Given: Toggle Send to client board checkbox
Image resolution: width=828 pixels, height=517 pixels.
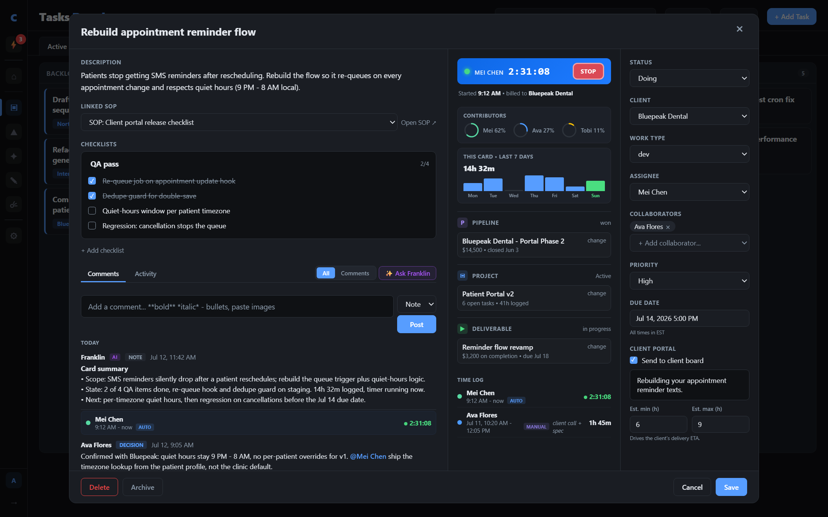Looking at the screenshot, I should click(x=634, y=360).
